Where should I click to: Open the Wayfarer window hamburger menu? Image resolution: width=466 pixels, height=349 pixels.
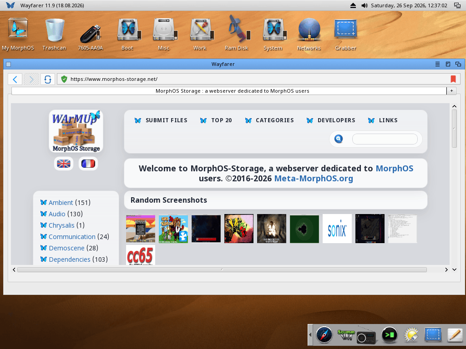pos(437,64)
